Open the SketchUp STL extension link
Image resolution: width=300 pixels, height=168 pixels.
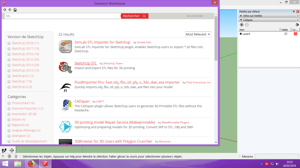(86, 63)
